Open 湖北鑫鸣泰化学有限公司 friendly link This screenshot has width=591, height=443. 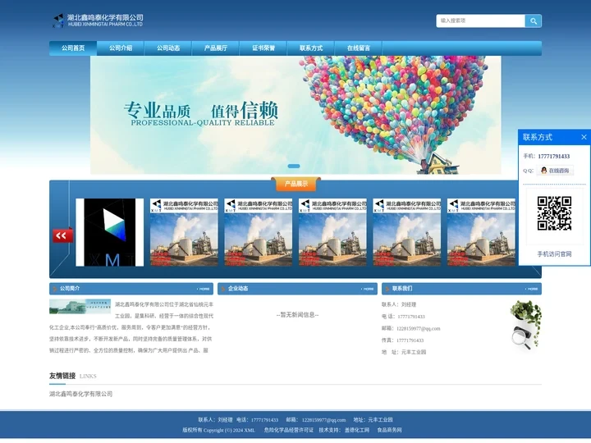[x=80, y=394]
